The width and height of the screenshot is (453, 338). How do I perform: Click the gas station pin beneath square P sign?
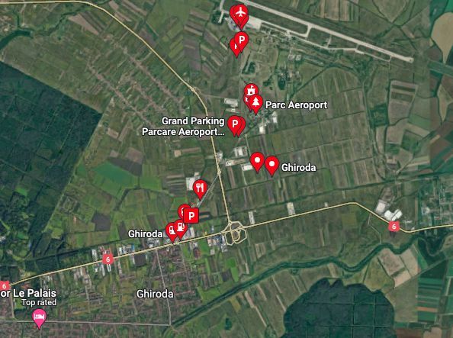(x=180, y=228)
